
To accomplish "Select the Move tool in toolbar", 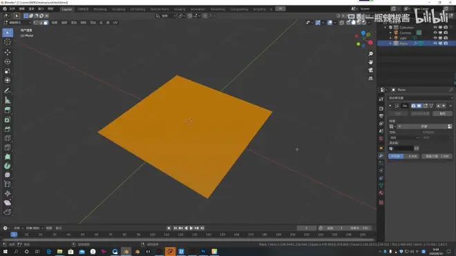I will 8,52.
